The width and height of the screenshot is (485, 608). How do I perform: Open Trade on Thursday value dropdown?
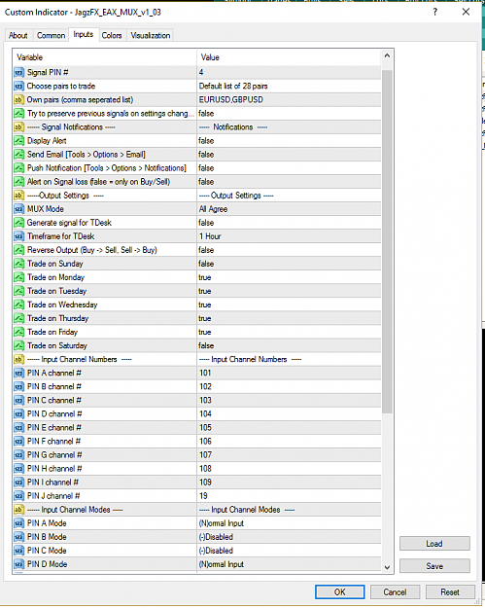pos(289,318)
